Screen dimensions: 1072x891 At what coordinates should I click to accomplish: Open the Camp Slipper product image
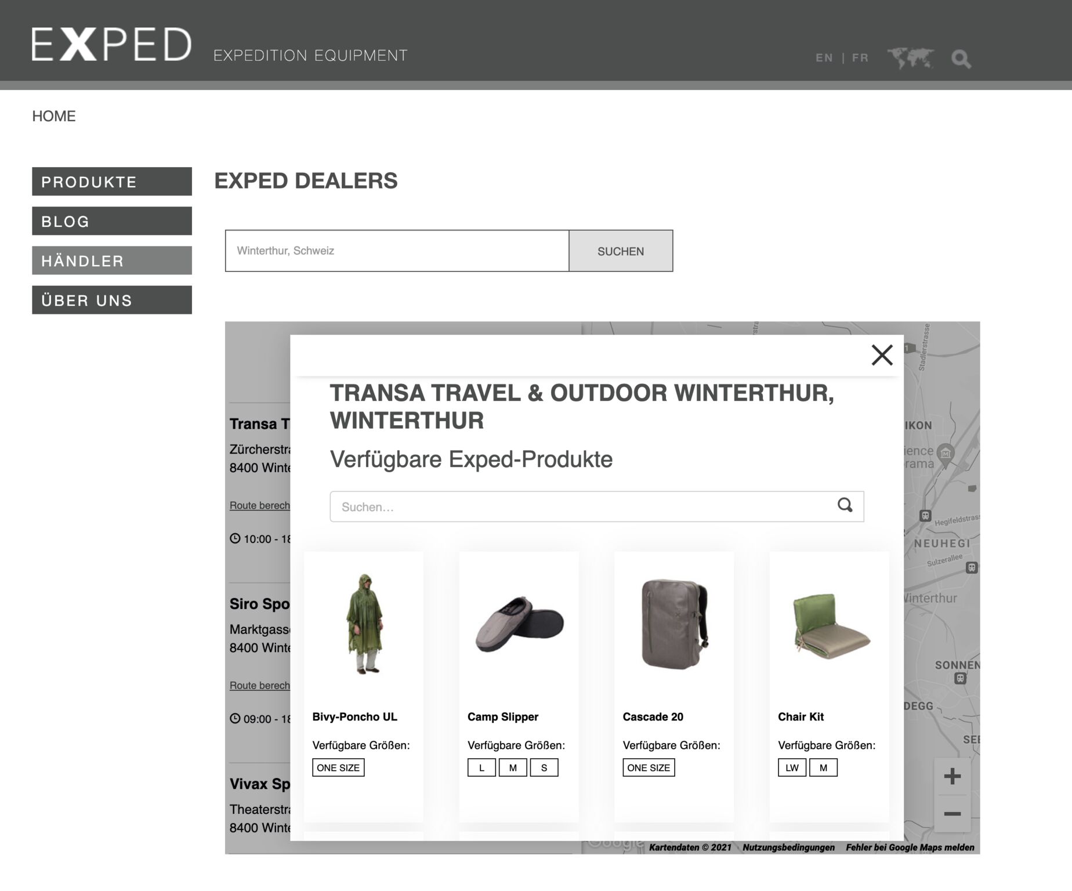coord(519,624)
